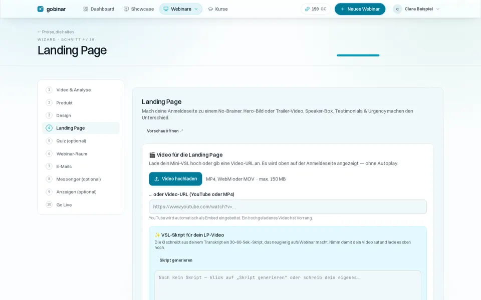
Task: Click the wizard progress bar
Action: coord(358,55)
